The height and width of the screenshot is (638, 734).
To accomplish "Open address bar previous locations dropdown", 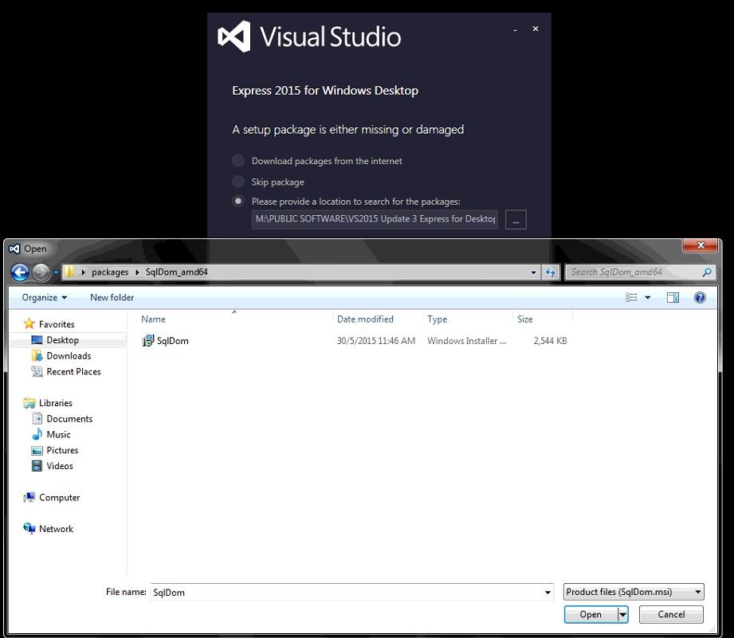I will (x=533, y=272).
